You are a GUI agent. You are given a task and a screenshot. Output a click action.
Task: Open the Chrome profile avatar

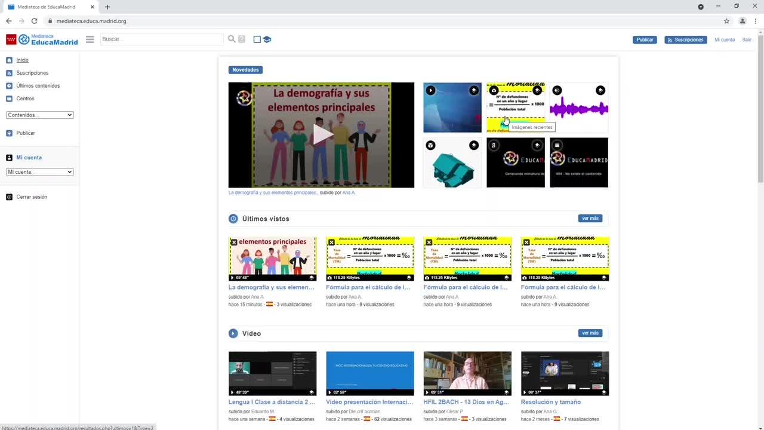pos(743,21)
